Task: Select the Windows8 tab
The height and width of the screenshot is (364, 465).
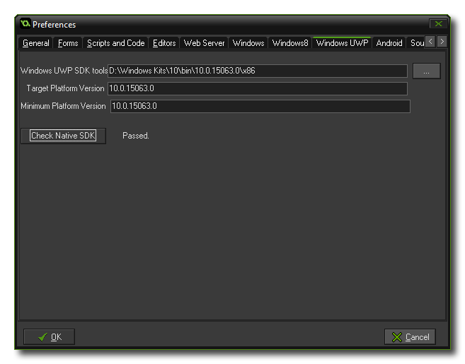Action: 290,43
